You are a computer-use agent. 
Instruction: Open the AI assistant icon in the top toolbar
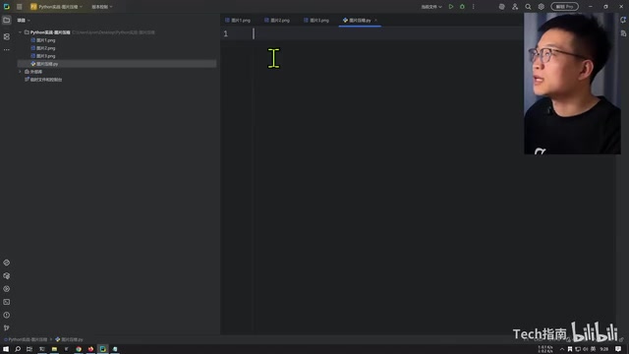click(501, 7)
